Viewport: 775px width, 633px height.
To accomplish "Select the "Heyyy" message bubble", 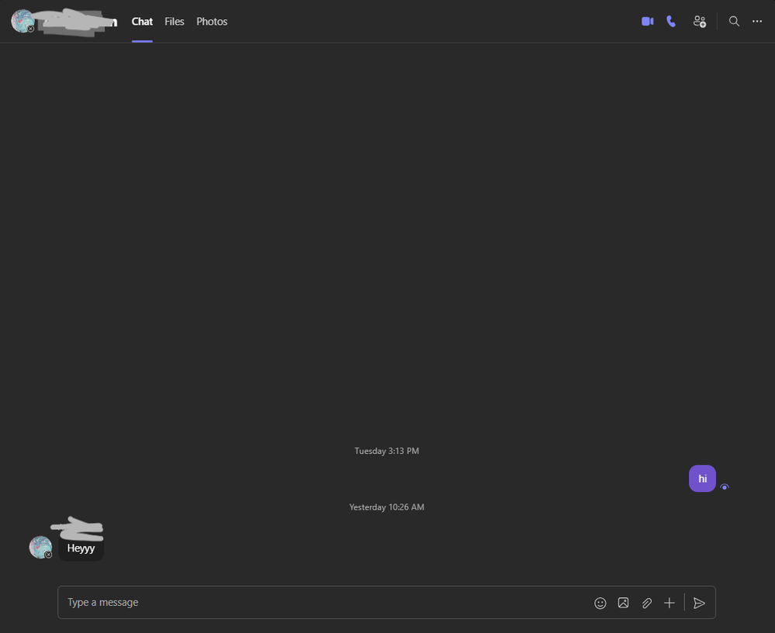I will tap(81, 548).
